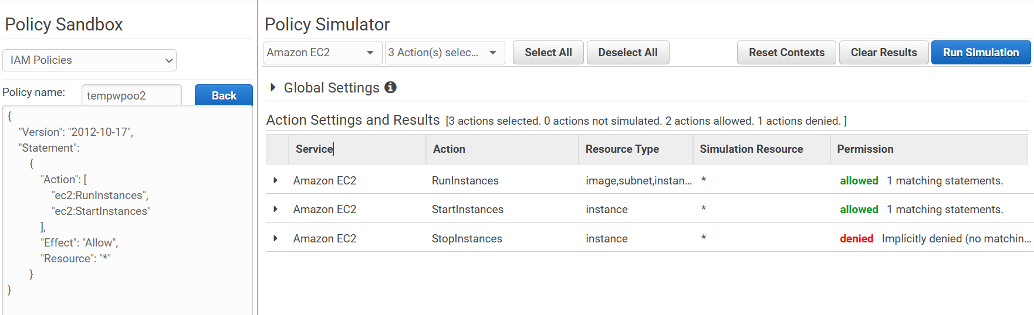1034x315 pixels.
Task: Click the Policy name input field
Action: [131, 95]
